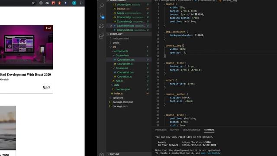Switch to the PROBLEMS panel tab
277x156 pixels.
tap(161, 130)
